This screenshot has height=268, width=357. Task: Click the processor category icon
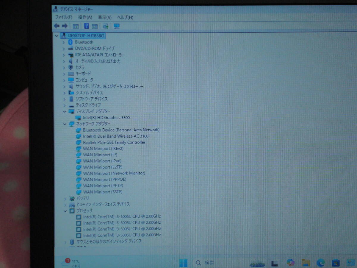(72, 211)
